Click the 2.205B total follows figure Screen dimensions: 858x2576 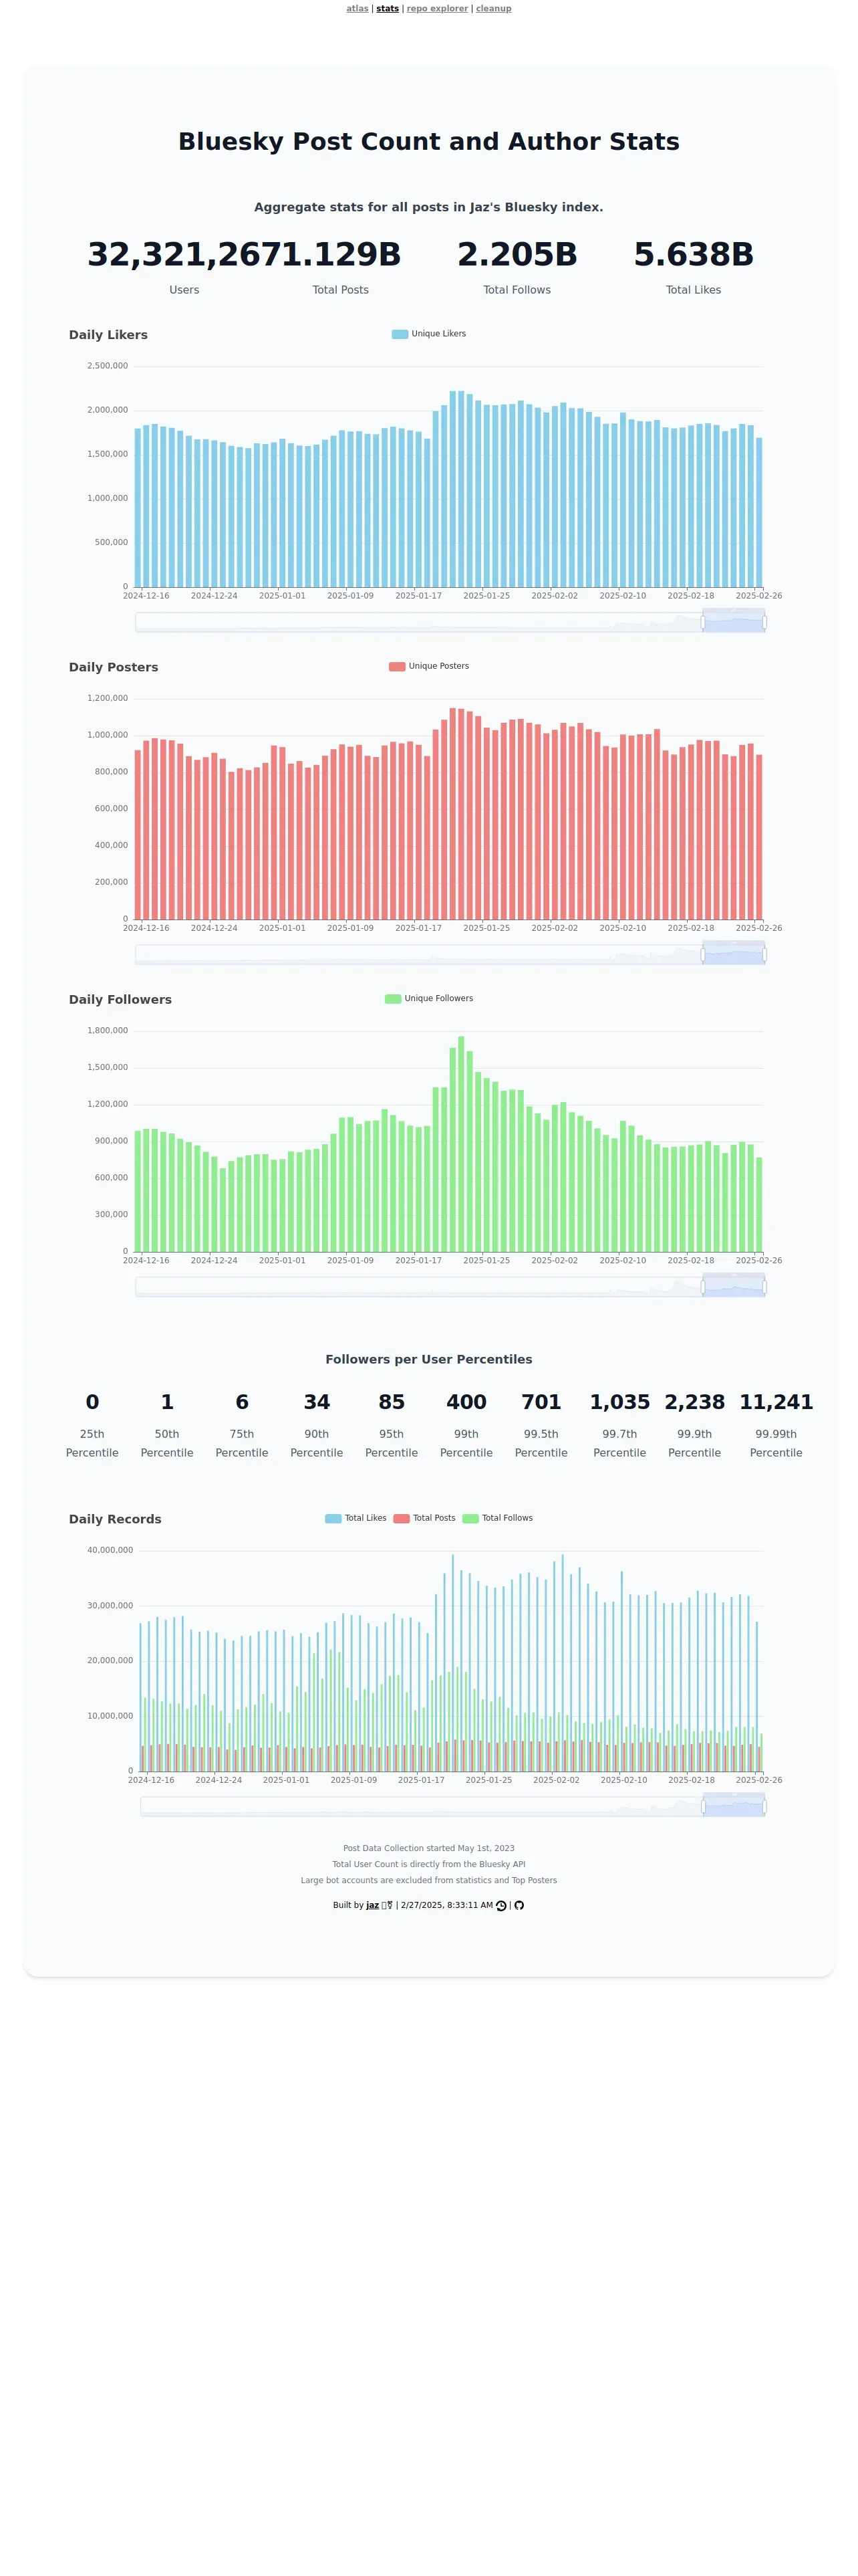(517, 255)
